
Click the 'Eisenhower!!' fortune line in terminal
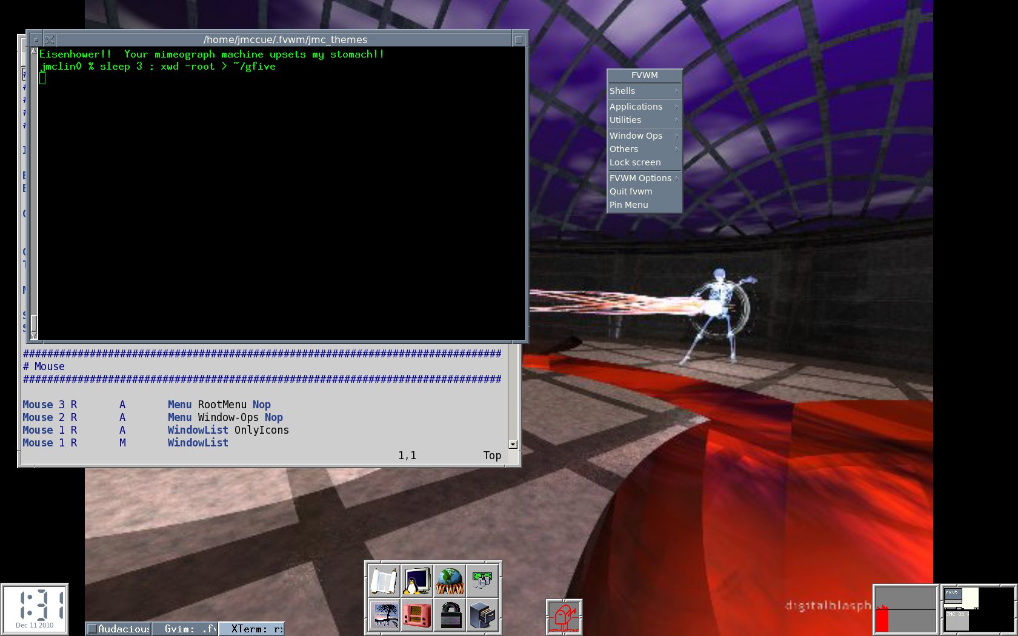point(212,55)
